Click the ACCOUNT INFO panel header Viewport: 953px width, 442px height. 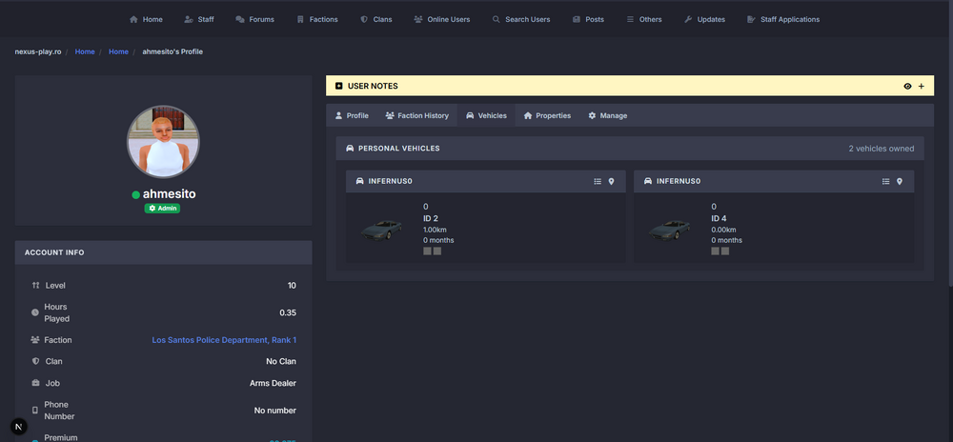[164, 252]
